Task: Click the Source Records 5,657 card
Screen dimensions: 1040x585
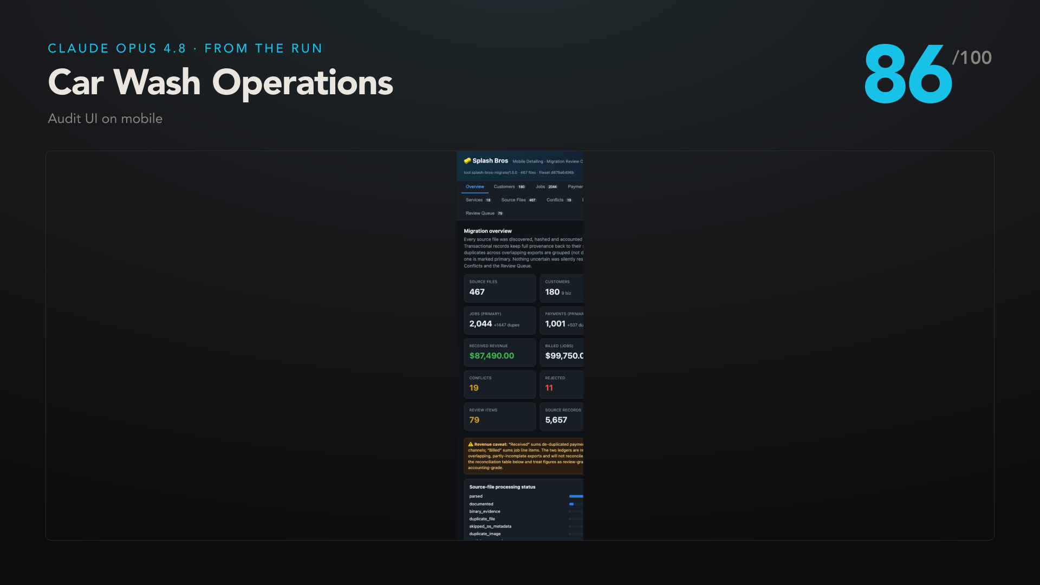Action: coord(561,417)
